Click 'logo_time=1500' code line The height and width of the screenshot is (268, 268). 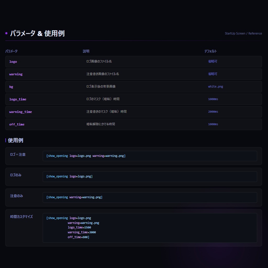pos(79,227)
